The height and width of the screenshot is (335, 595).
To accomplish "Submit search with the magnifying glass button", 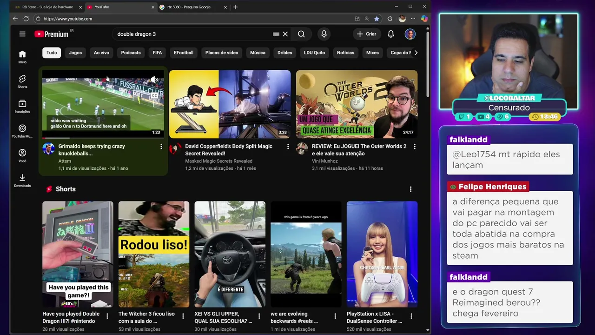I will (301, 34).
